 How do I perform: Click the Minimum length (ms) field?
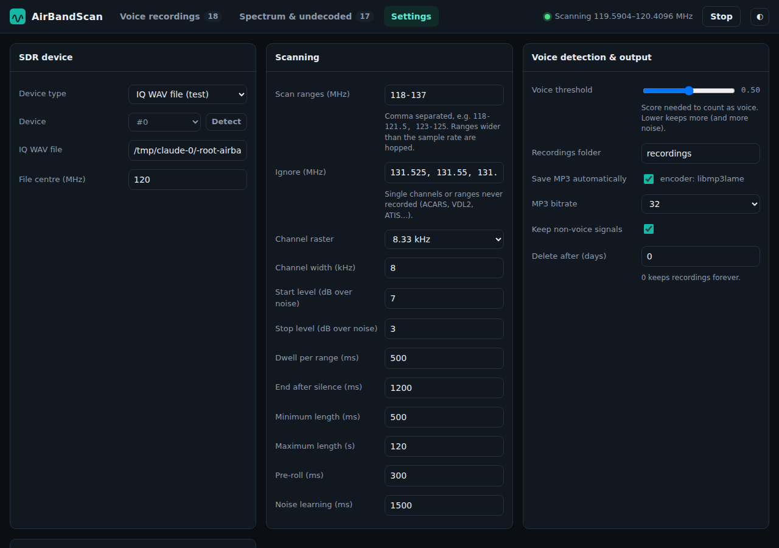[x=444, y=417]
